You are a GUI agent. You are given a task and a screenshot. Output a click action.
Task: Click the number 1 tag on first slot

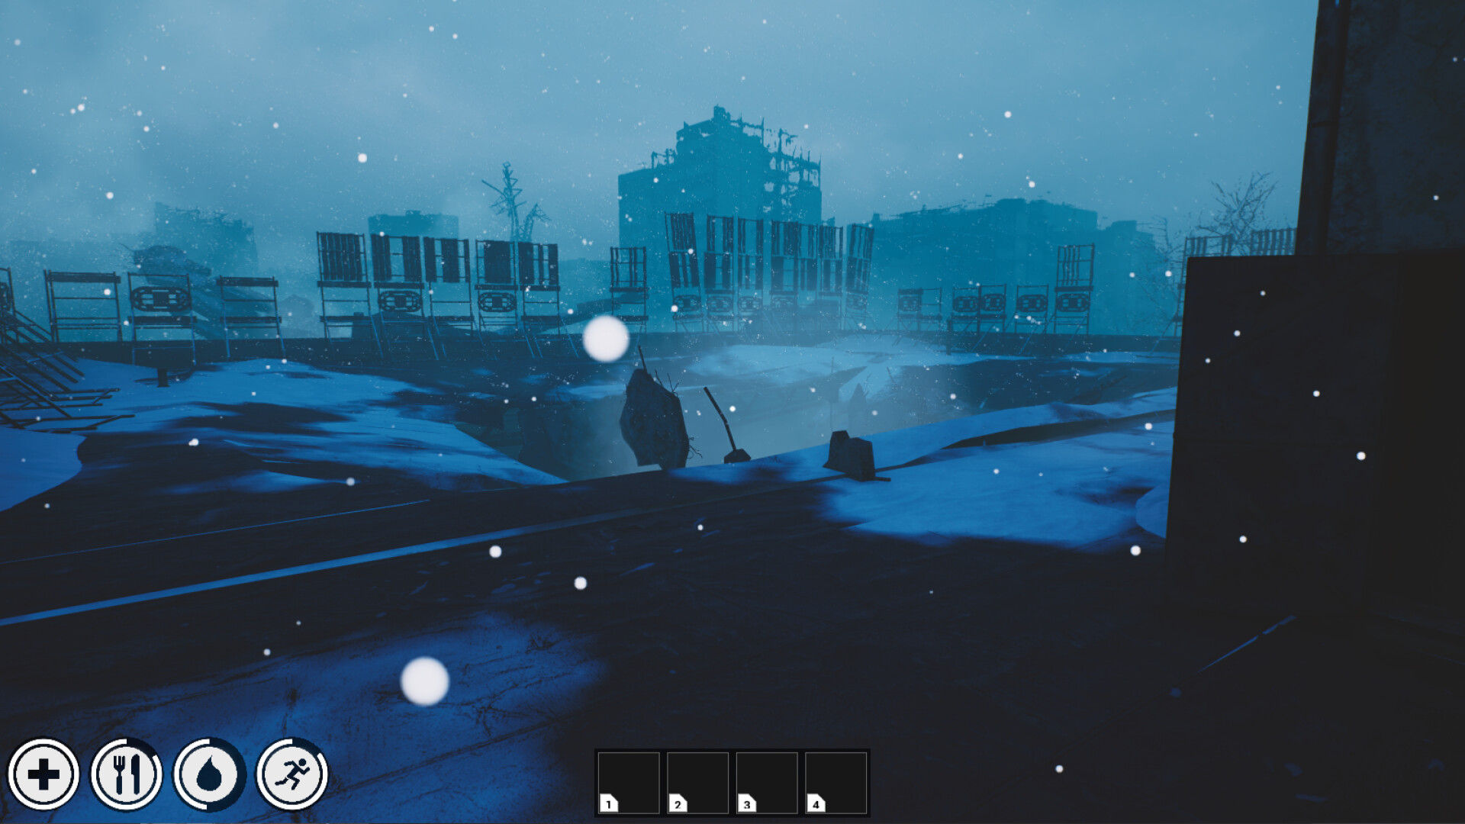(x=609, y=803)
